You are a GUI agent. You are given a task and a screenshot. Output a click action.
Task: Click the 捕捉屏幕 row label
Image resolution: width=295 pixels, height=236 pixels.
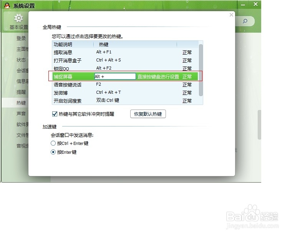(63, 76)
